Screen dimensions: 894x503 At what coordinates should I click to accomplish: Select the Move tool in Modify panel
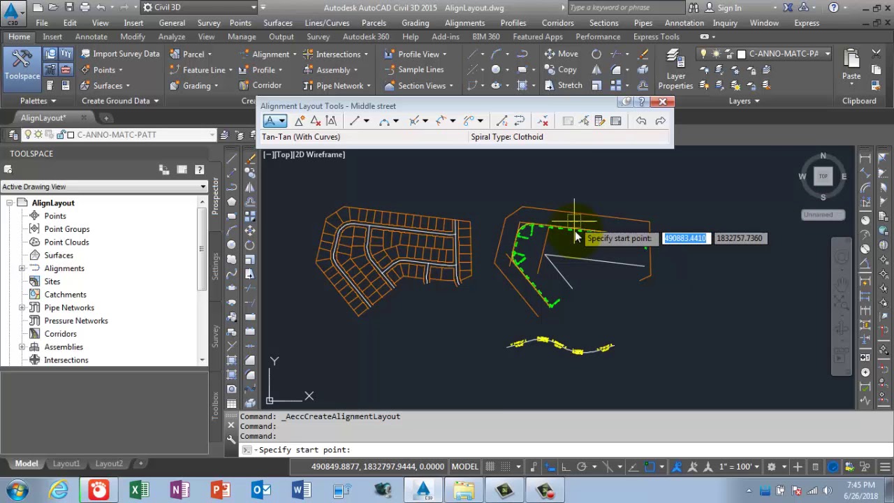tap(562, 54)
